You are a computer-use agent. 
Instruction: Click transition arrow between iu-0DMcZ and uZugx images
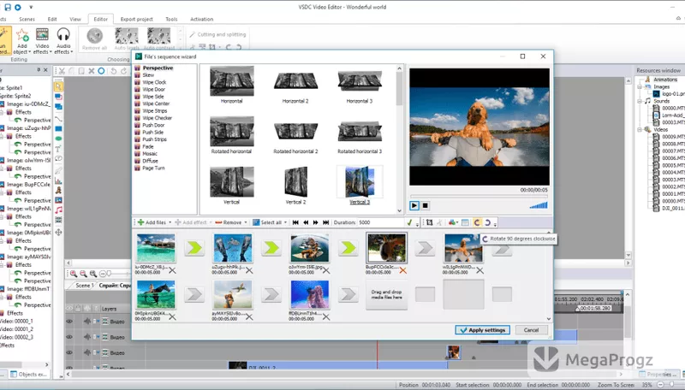click(194, 248)
